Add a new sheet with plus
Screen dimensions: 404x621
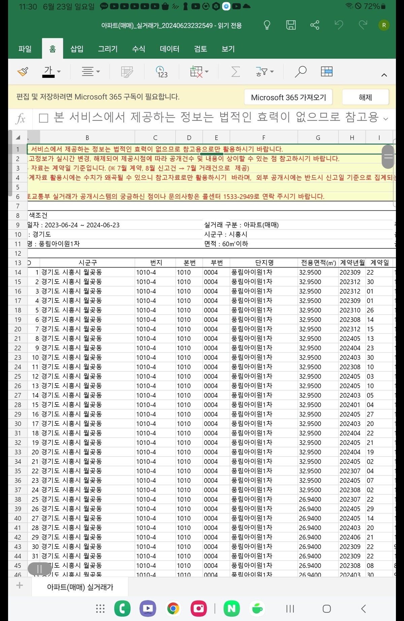[x=20, y=585]
